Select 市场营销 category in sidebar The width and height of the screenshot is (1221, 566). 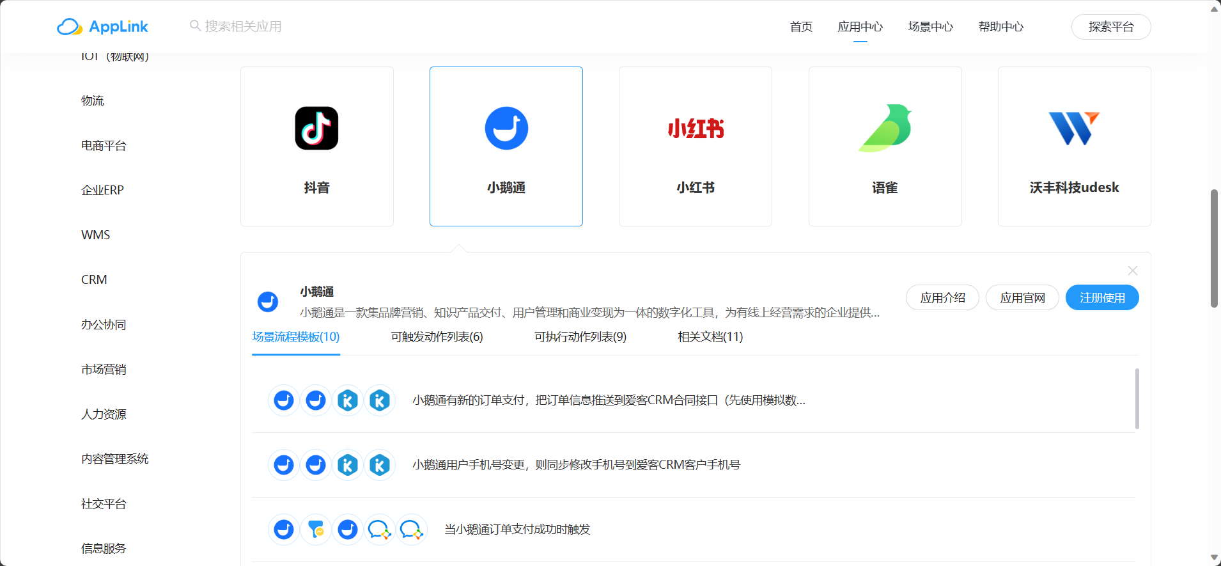104,369
